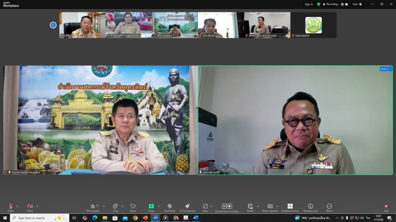Start camera with the Video button
The height and width of the screenshot is (222, 396).
[x=30, y=207]
